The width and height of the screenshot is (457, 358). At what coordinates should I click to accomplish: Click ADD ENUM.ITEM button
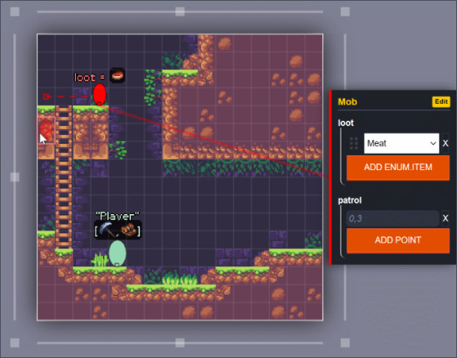(x=398, y=167)
